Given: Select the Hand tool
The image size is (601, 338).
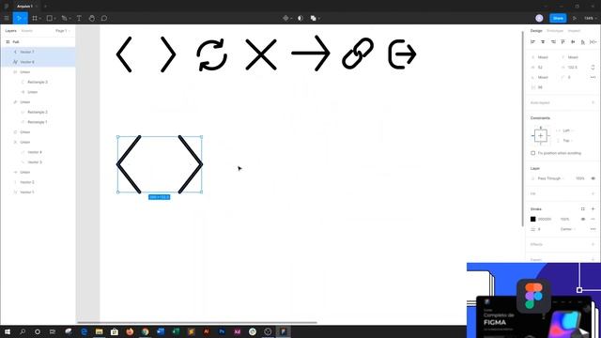Looking at the screenshot, I should point(92,18).
